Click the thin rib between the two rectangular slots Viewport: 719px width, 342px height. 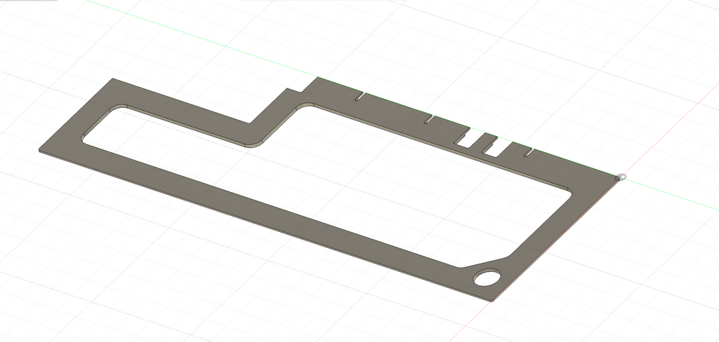482,143
